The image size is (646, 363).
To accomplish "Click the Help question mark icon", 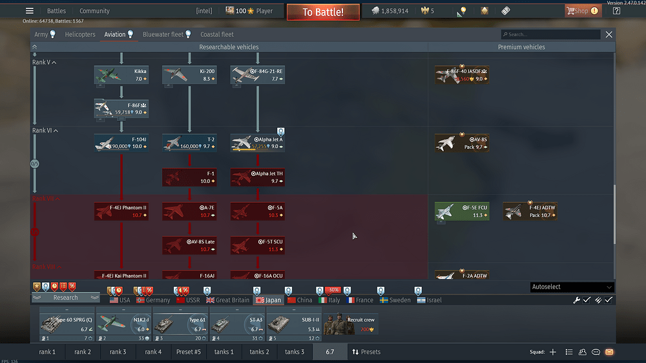I will click(x=616, y=11).
